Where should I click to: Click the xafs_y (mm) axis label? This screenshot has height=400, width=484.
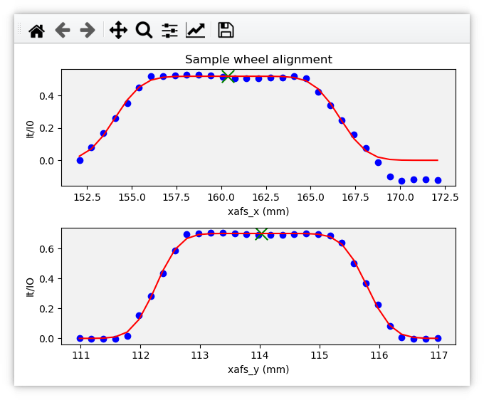point(258,369)
